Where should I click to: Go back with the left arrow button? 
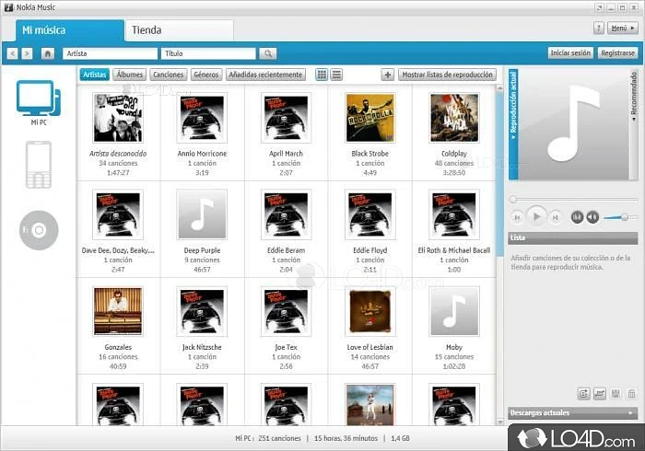click(12, 53)
